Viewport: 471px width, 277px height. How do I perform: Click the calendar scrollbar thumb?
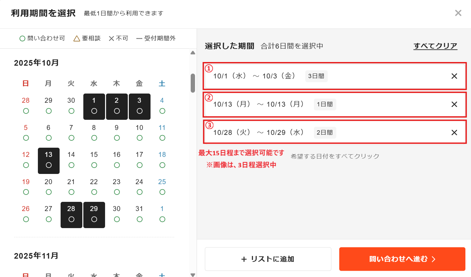pyautogui.click(x=193, y=83)
